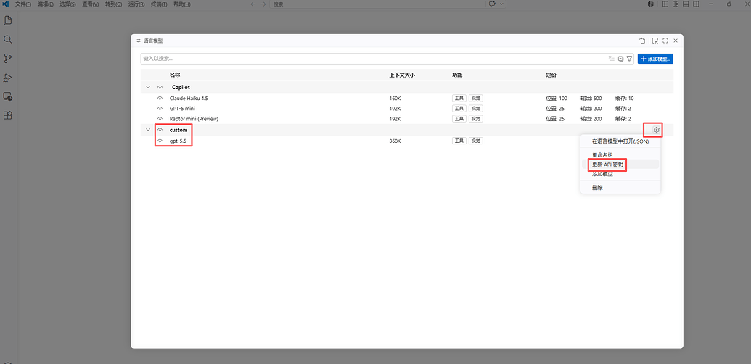
Task: Click the clear search list icon
Action: (x=611, y=59)
